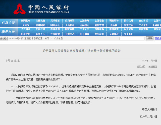Focus the search text box
Screen dimensions: 161x125
pyautogui.click(x=132, y=38)
